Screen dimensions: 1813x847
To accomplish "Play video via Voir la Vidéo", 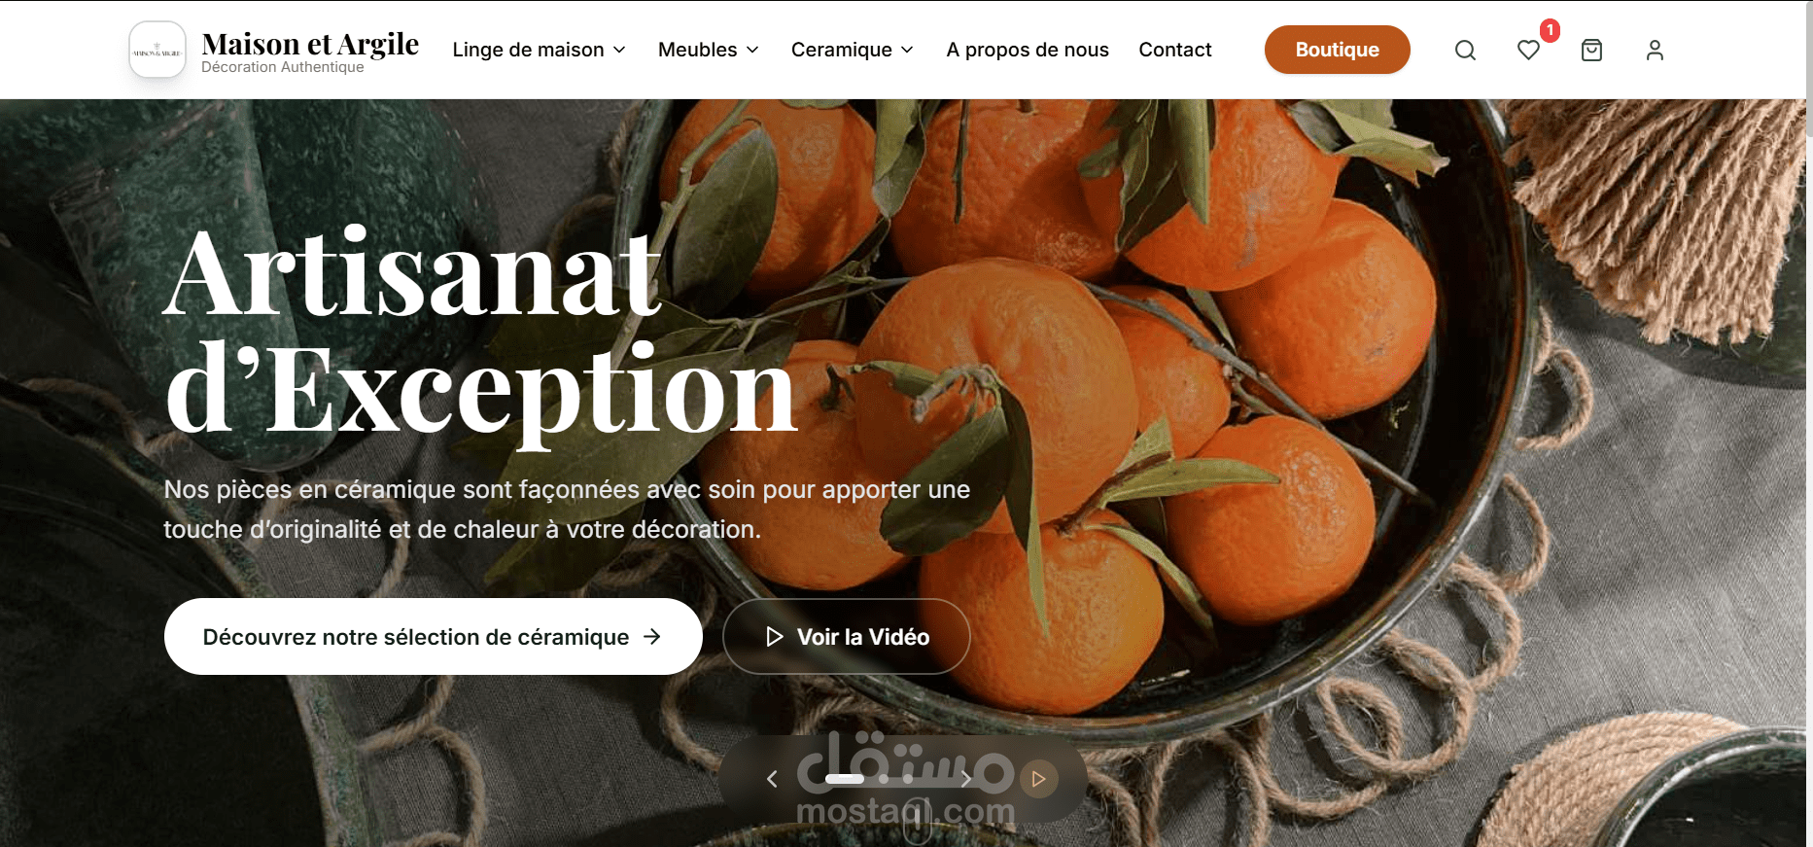I will point(847,637).
